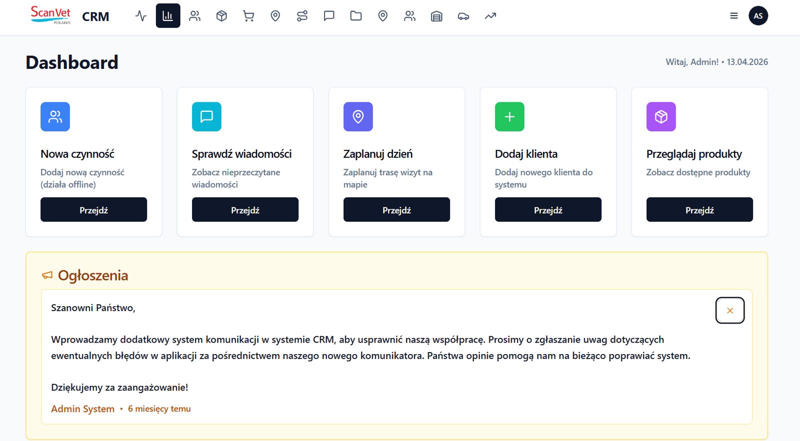Click the megaphone icon beside Ogłoszenia
The image size is (800, 441).
pyautogui.click(x=47, y=276)
